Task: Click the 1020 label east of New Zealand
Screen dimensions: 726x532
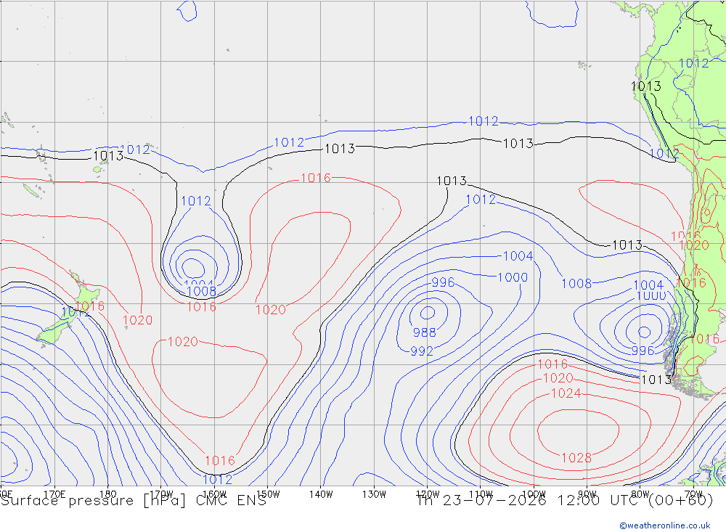Action: [x=137, y=320]
